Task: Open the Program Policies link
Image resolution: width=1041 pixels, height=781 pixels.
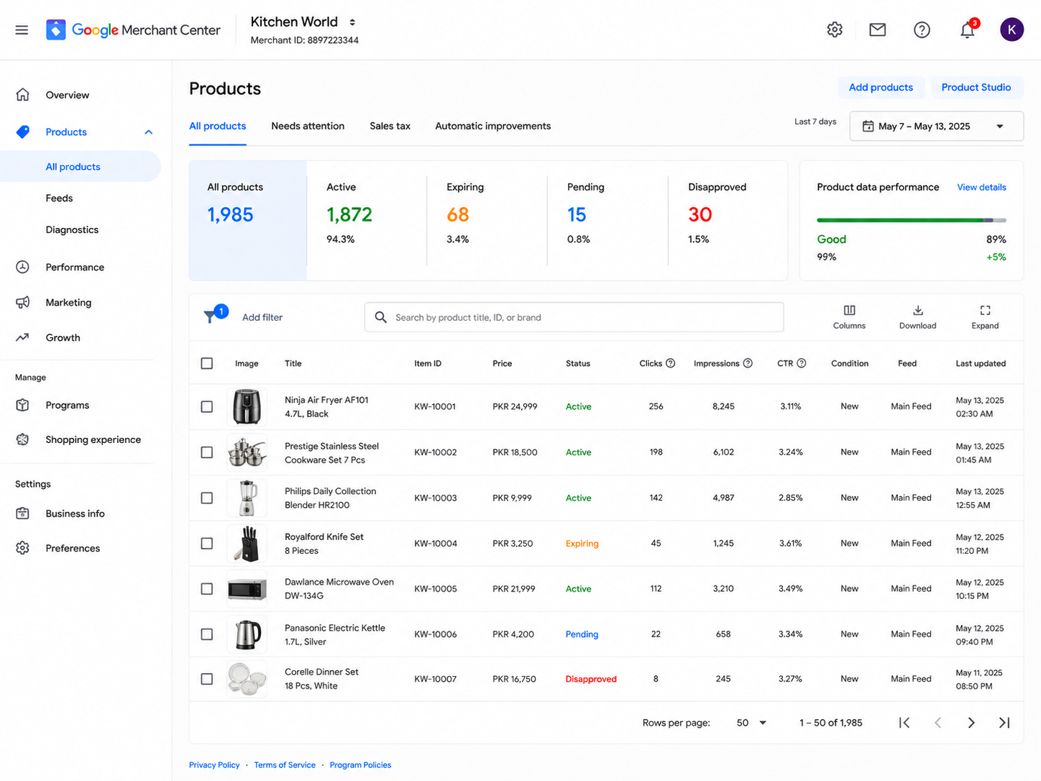Action: (x=360, y=765)
